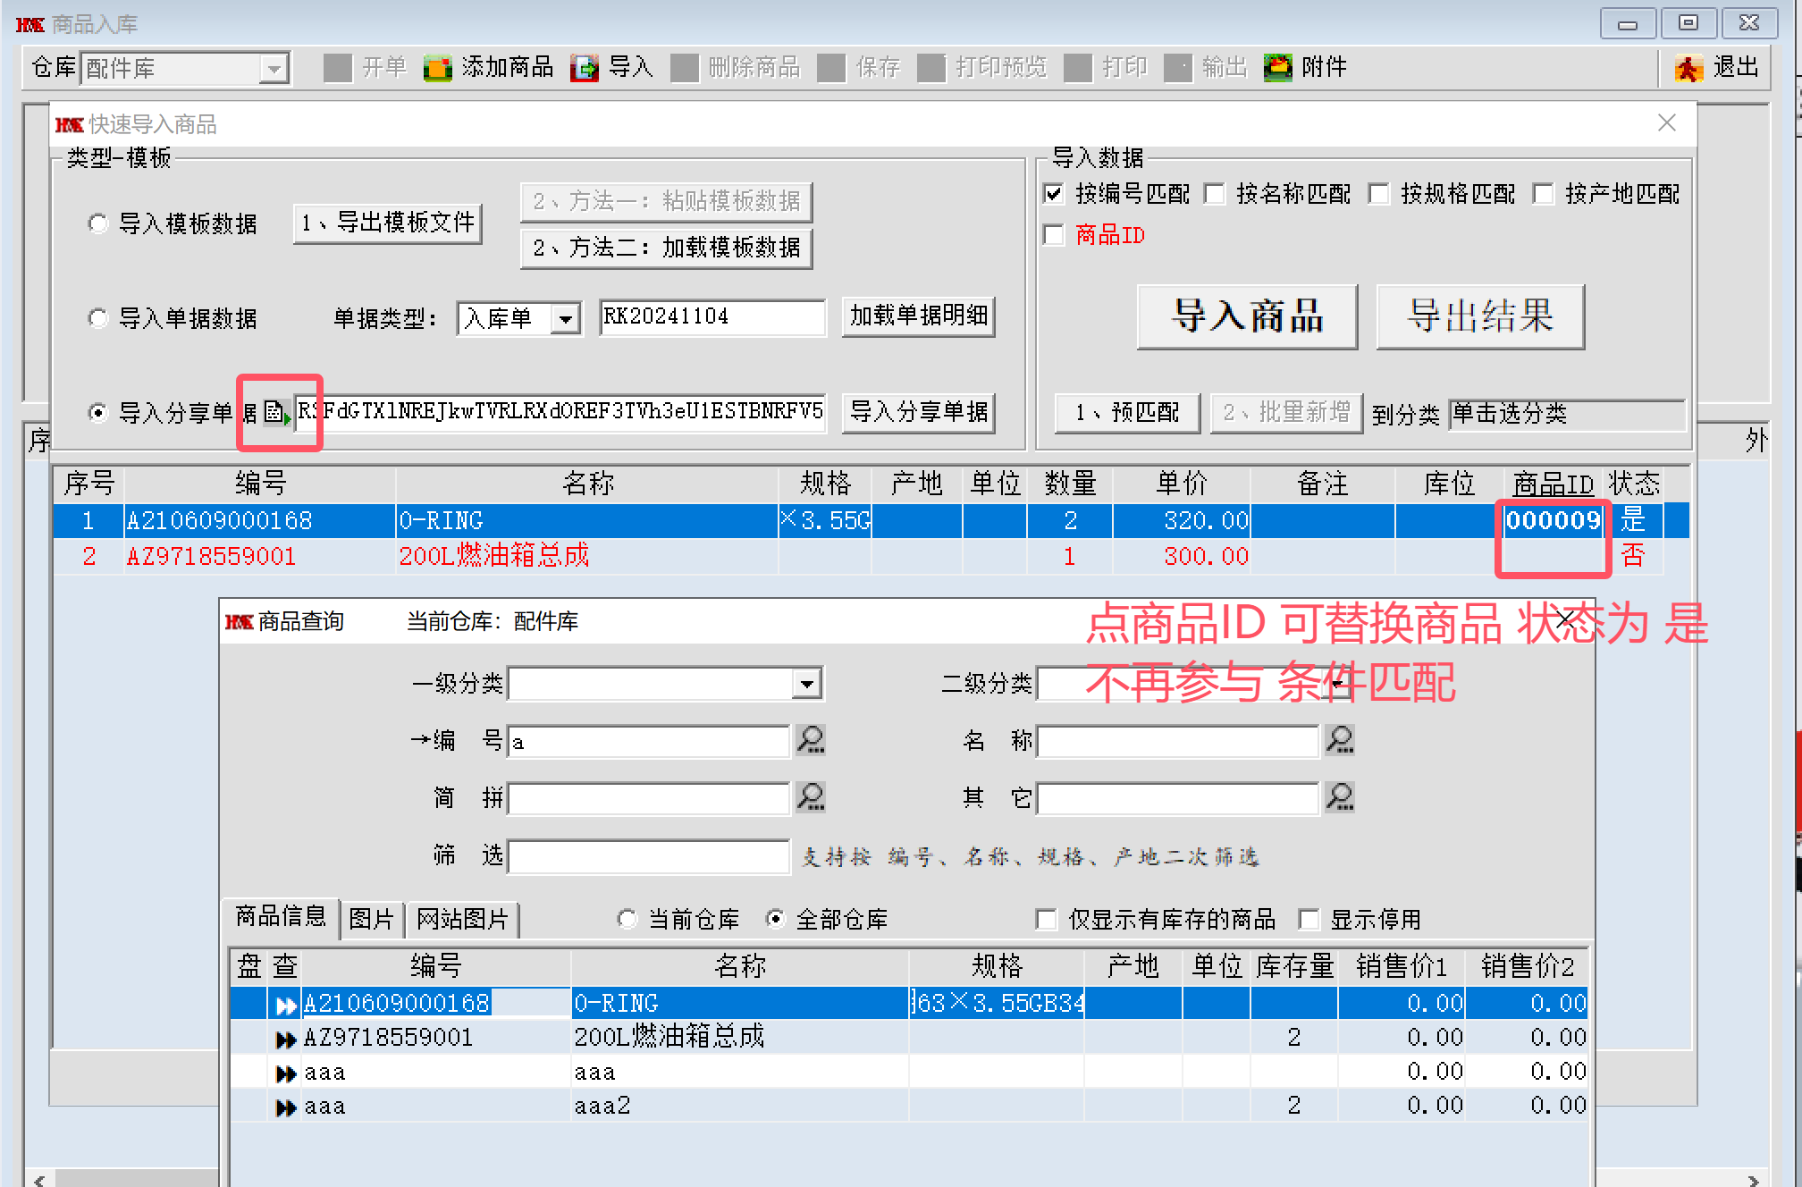The height and width of the screenshot is (1187, 1802).
Task: Click the 单击选分类 category field
Action: tap(1567, 414)
